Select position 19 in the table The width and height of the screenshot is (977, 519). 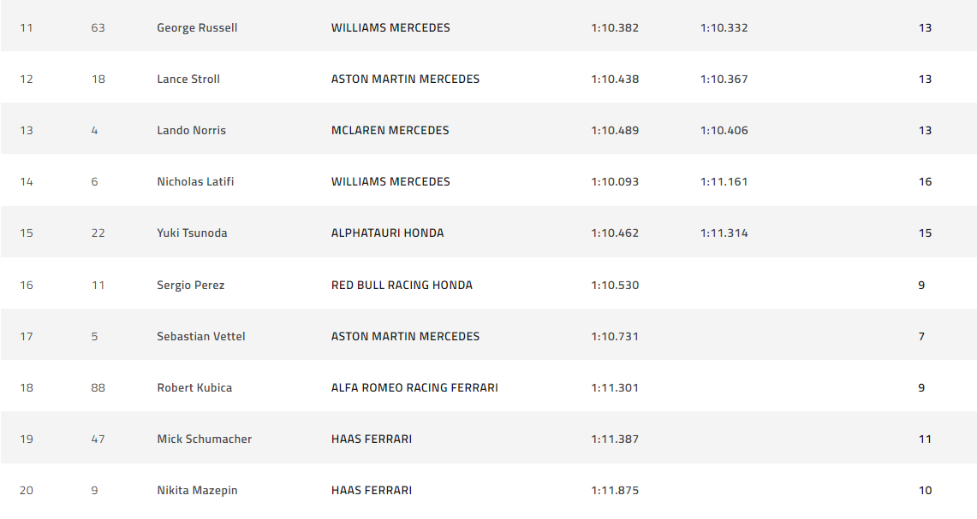tap(27, 439)
